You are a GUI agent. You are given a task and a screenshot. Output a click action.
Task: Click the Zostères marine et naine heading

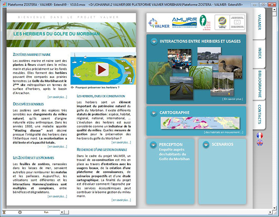click(32, 55)
